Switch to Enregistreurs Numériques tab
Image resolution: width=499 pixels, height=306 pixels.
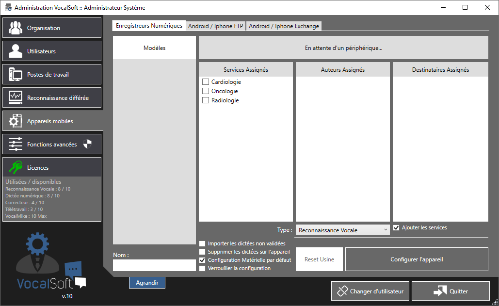point(149,26)
